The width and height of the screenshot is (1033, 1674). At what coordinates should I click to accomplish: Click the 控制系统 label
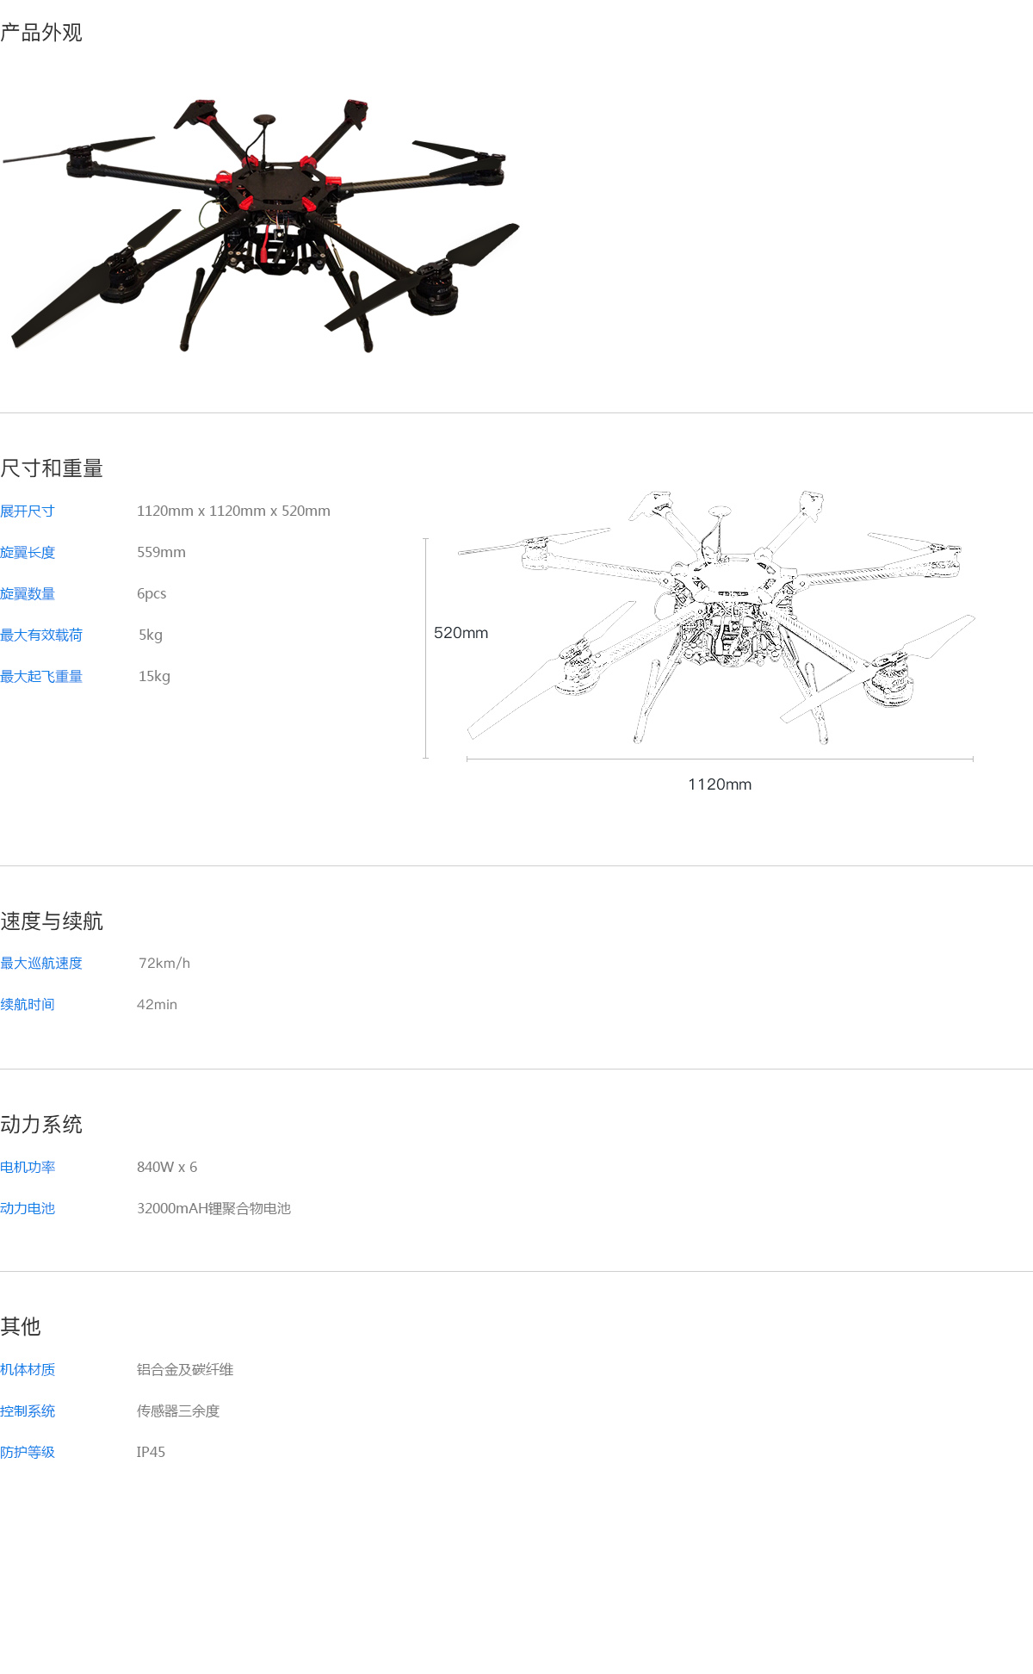pos(28,1411)
